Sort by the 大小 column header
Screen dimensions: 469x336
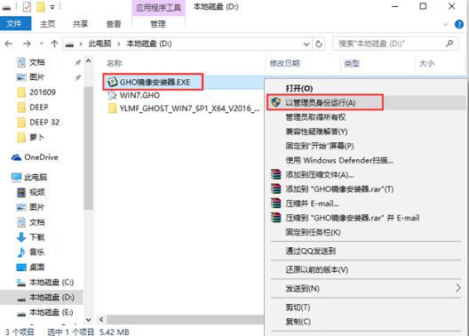(427, 63)
